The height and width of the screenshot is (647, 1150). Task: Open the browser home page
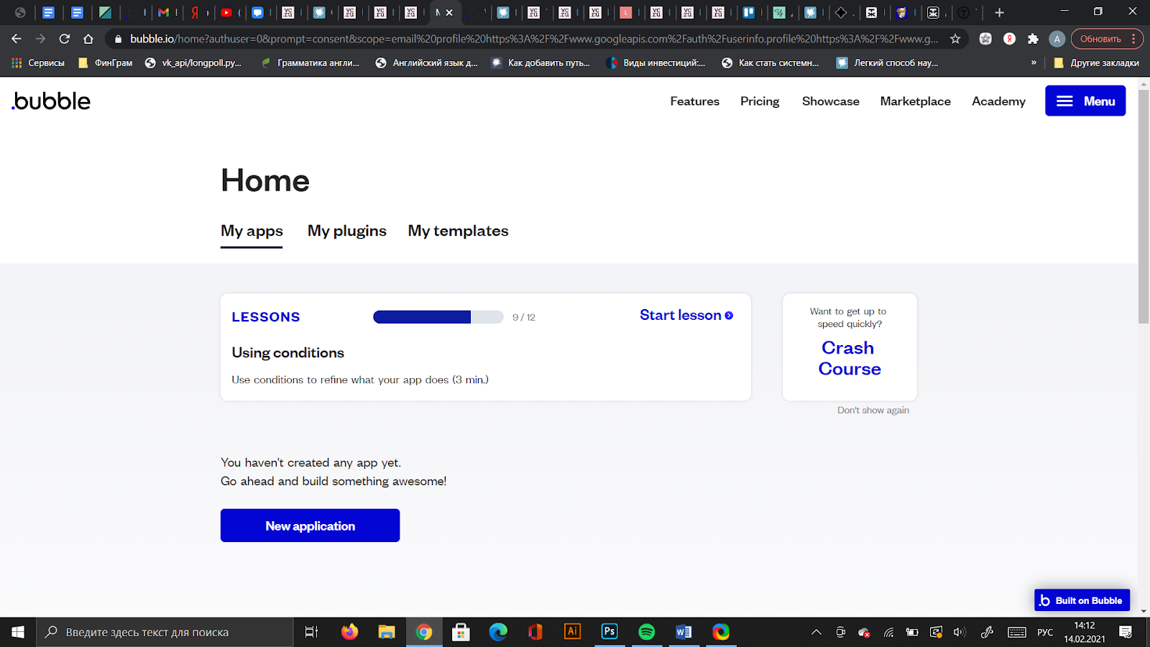click(x=88, y=39)
